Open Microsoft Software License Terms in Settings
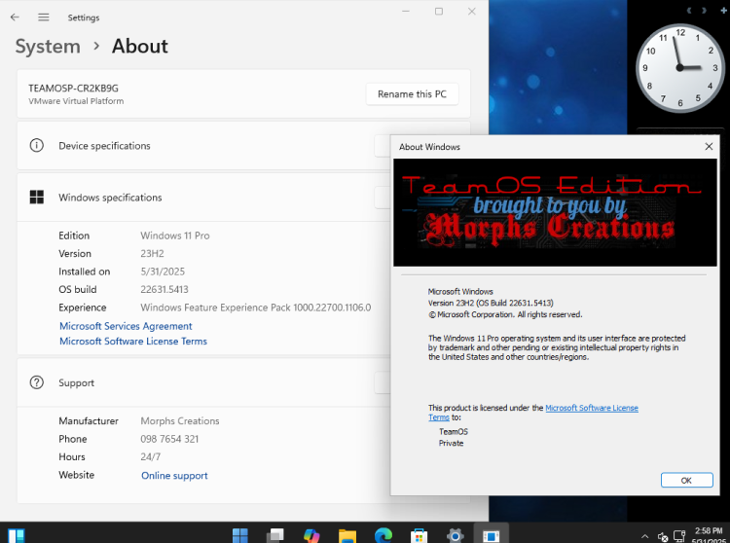 (x=133, y=341)
